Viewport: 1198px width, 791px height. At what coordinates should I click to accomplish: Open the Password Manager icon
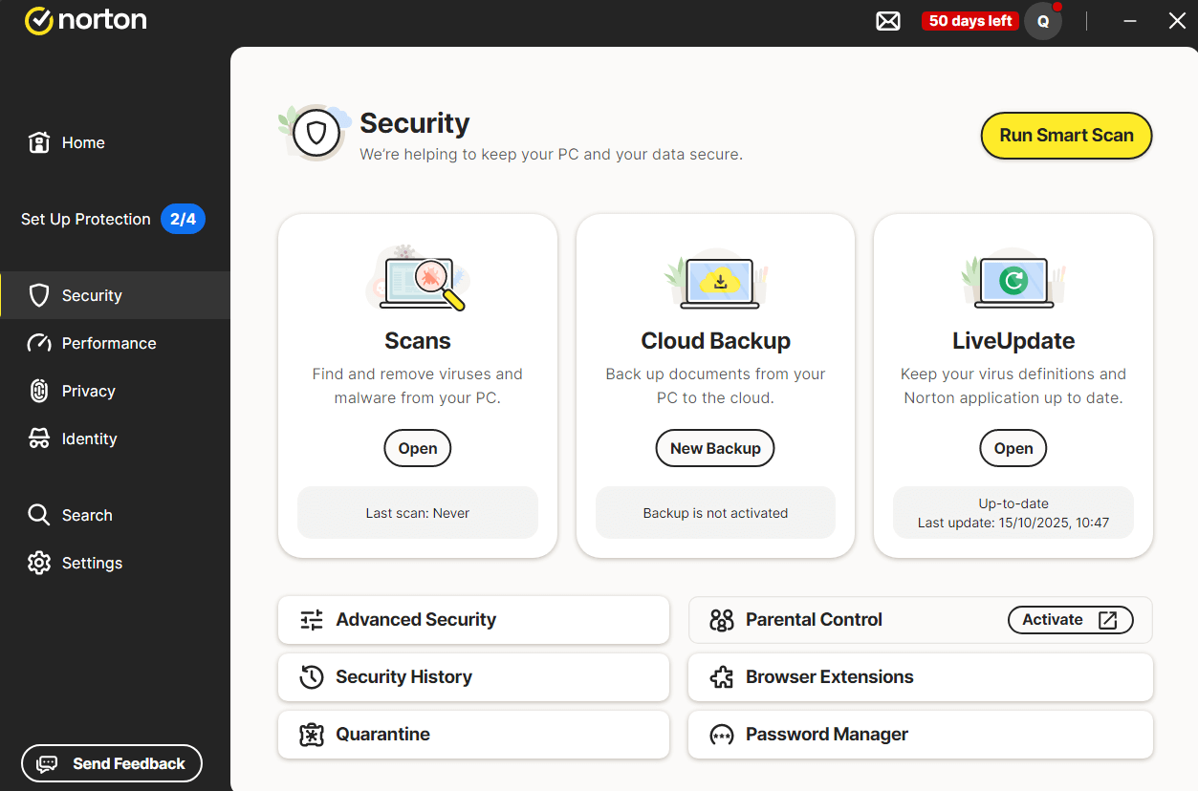[x=722, y=735]
